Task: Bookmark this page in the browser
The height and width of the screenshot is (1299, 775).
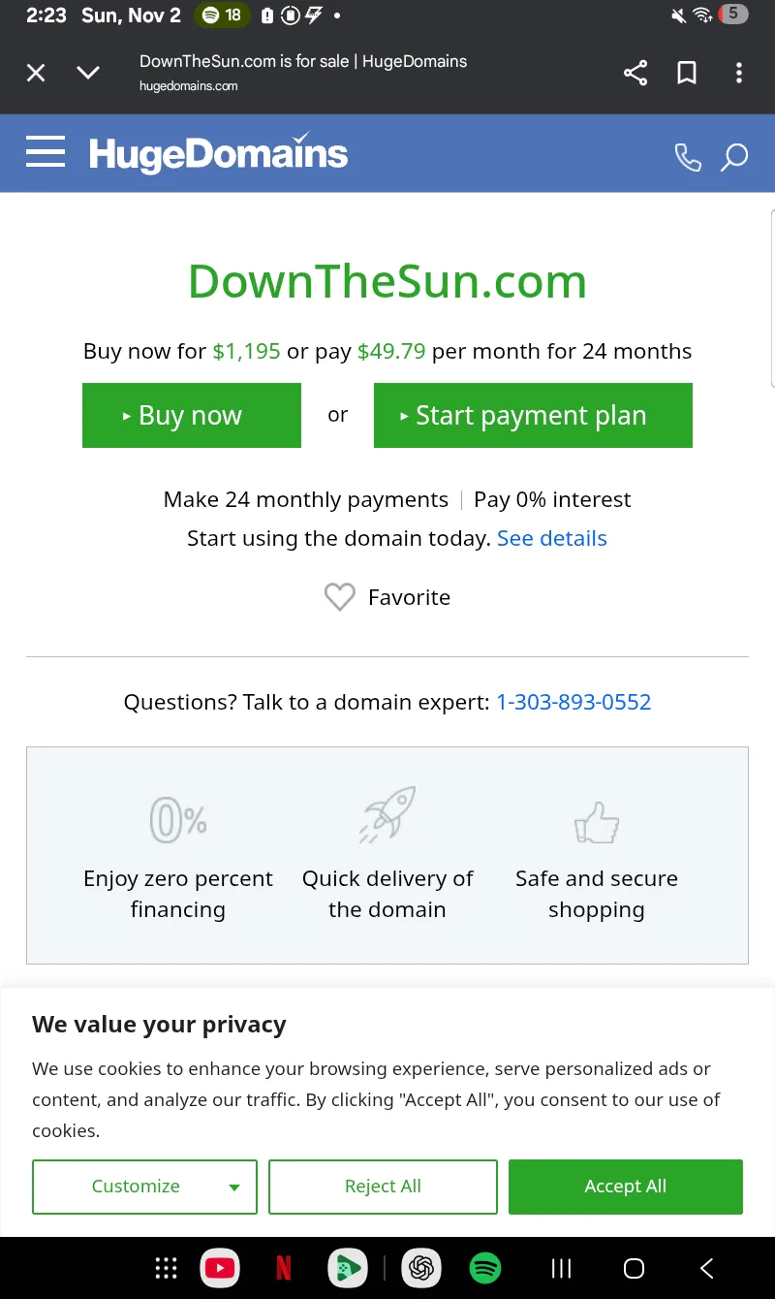Action: [x=687, y=73]
